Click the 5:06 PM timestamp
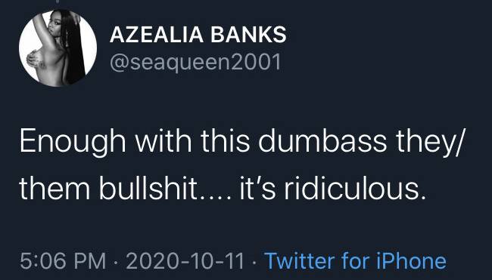 (x=63, y=261)
